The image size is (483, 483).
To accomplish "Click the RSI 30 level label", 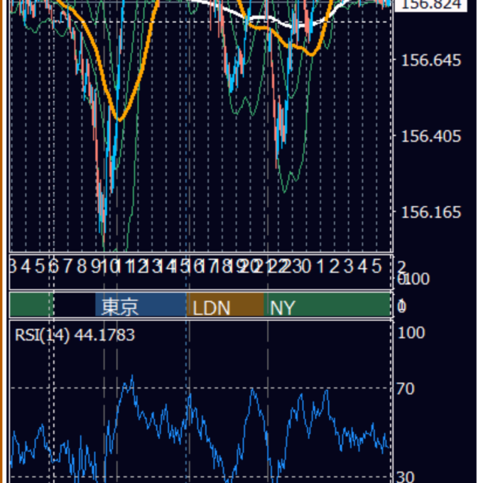I will [406, 477].
